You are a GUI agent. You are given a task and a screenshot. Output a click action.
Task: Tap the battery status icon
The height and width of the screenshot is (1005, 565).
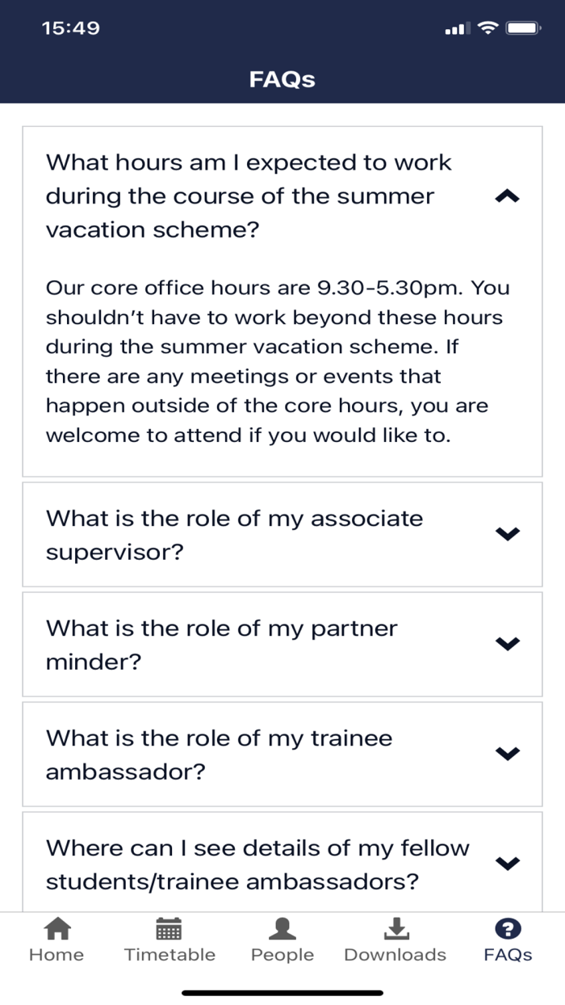(523, 28)
